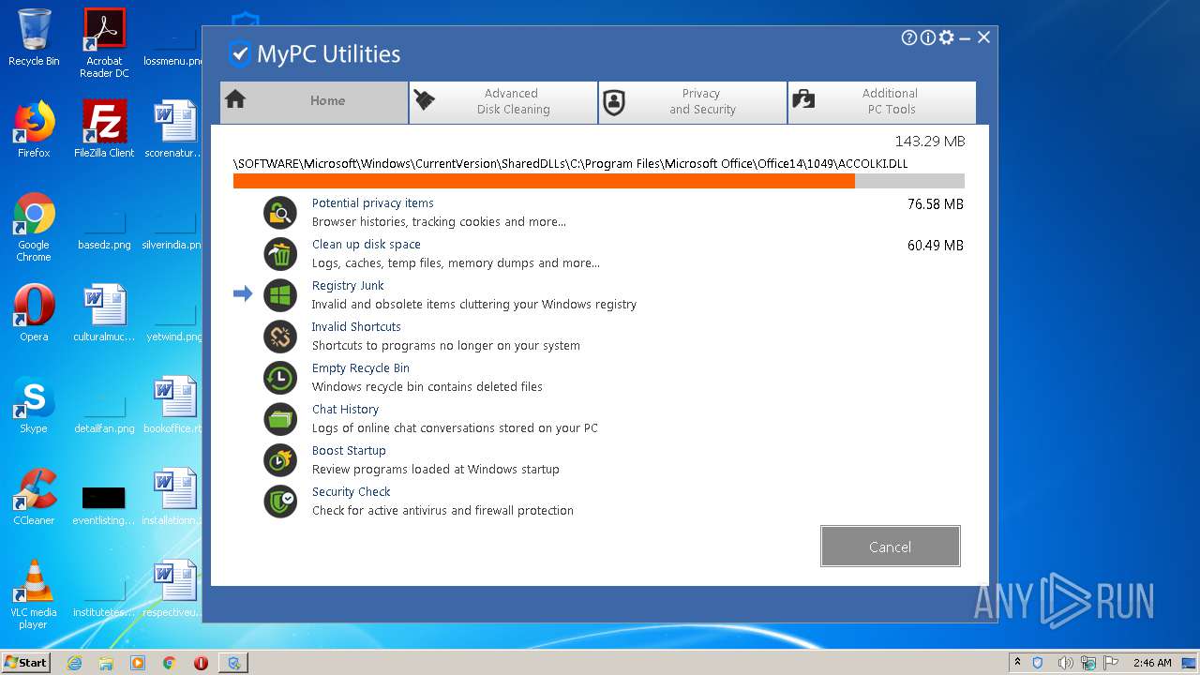Open Acrobat Reader DC desktop shortcut

[x=104, y=43]
